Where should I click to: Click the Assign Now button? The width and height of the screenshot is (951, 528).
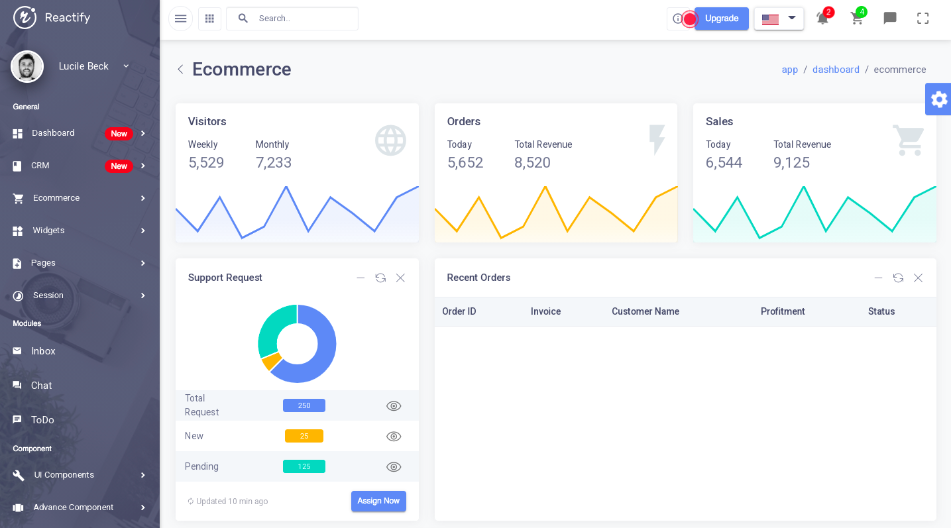point(378,501)
